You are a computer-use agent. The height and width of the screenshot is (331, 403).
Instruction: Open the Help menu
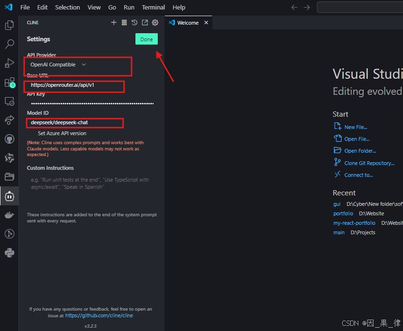click(179, 8)
